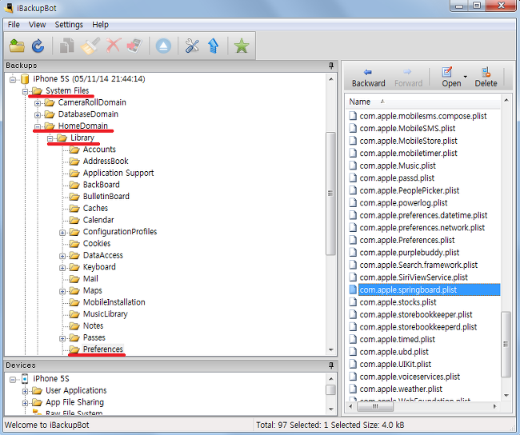This screenshot has width=520, height=435.
Task: Sort files by Name column header
Action: point(359,102)
